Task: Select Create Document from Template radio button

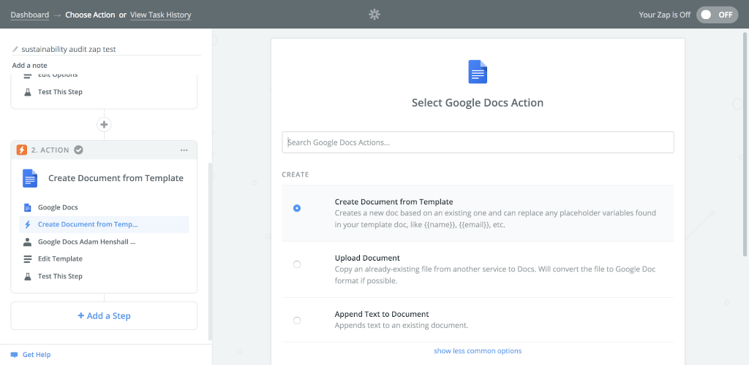Action: click(297, 208)
